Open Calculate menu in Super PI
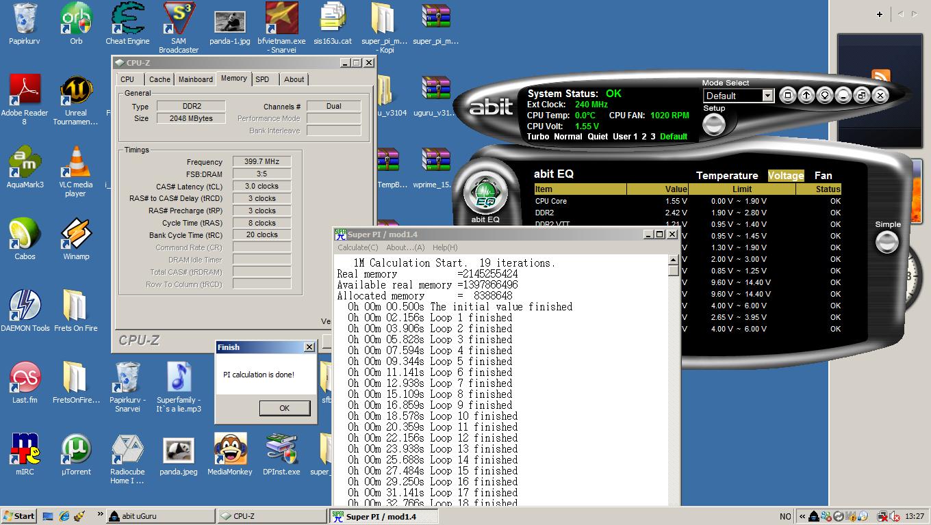This screenshot has width=931, height=525. pyautogui.click(x=357, y=247)
